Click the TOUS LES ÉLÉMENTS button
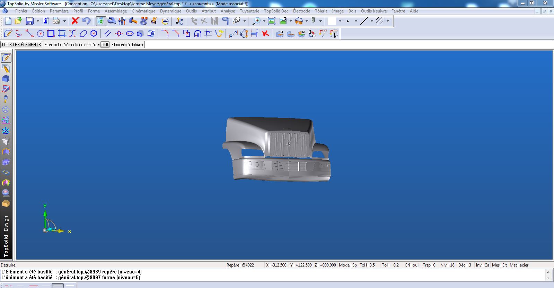Screen dimensions: 554x288 coord(21,45)
